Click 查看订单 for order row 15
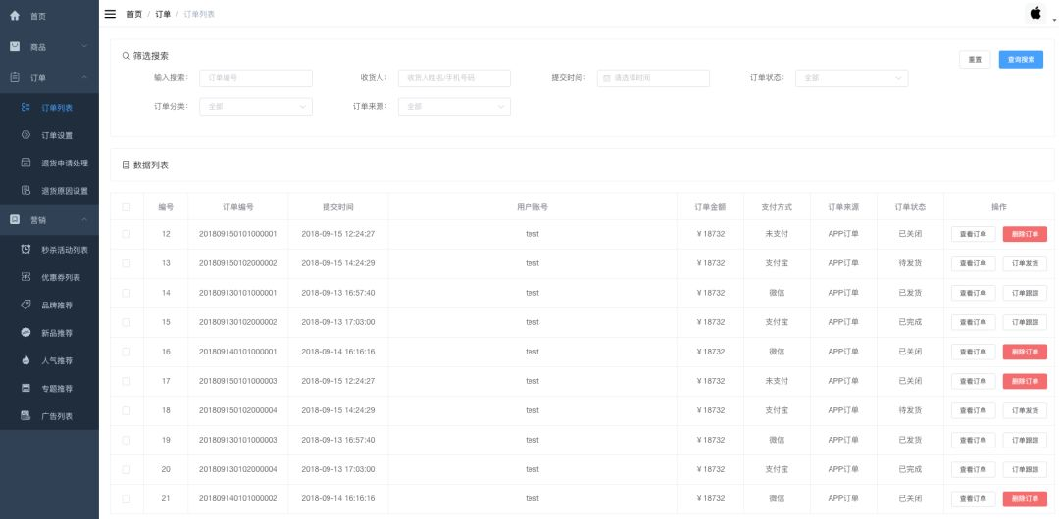Screen dimensions: 1059x519 [x=974, y=322]
